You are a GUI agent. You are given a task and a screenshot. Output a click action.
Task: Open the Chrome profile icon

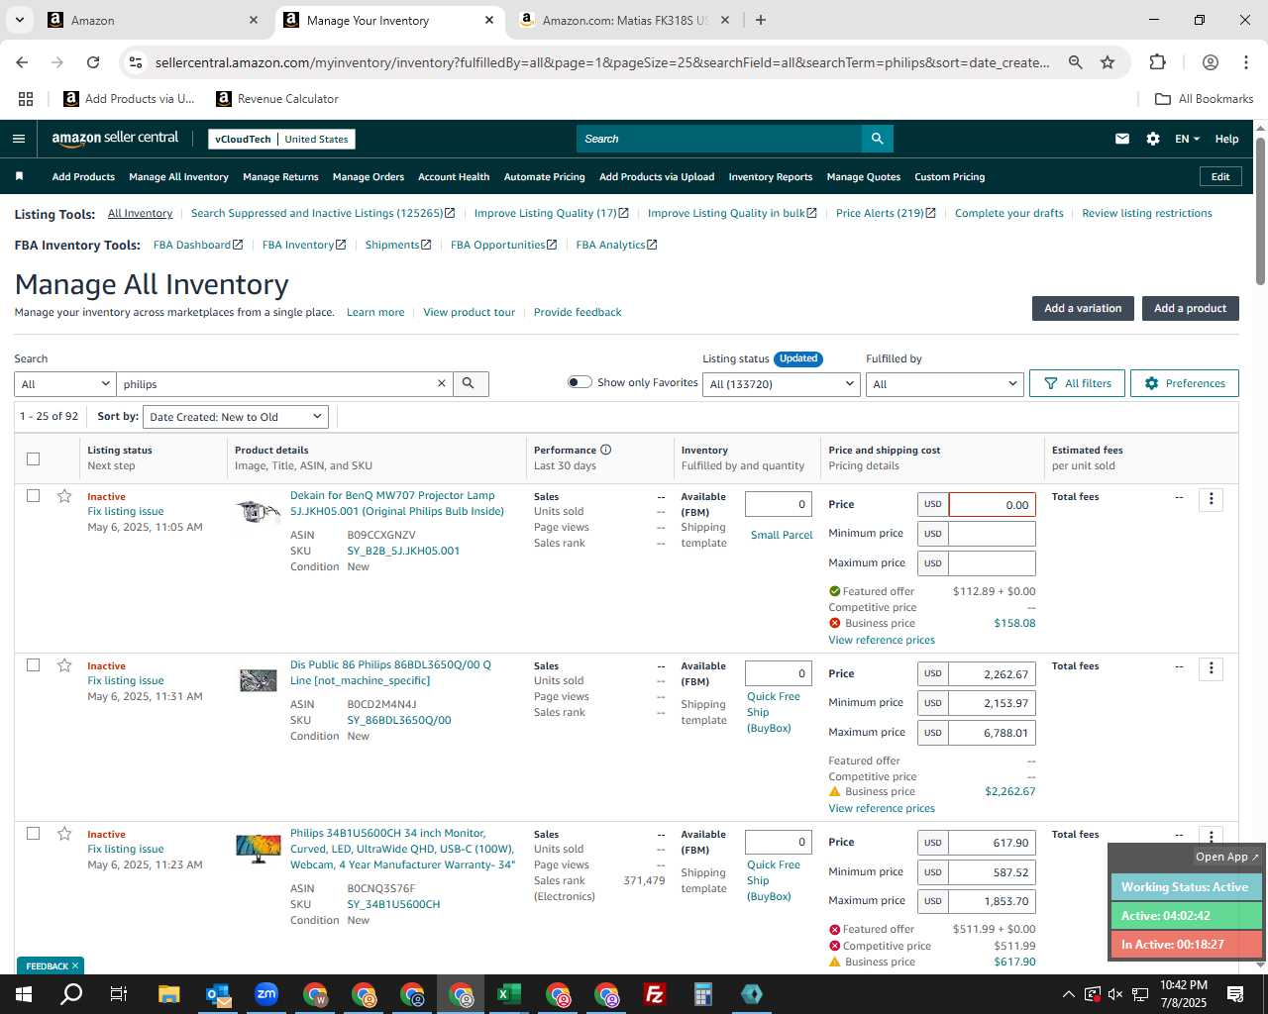[x=1210, y=62]
